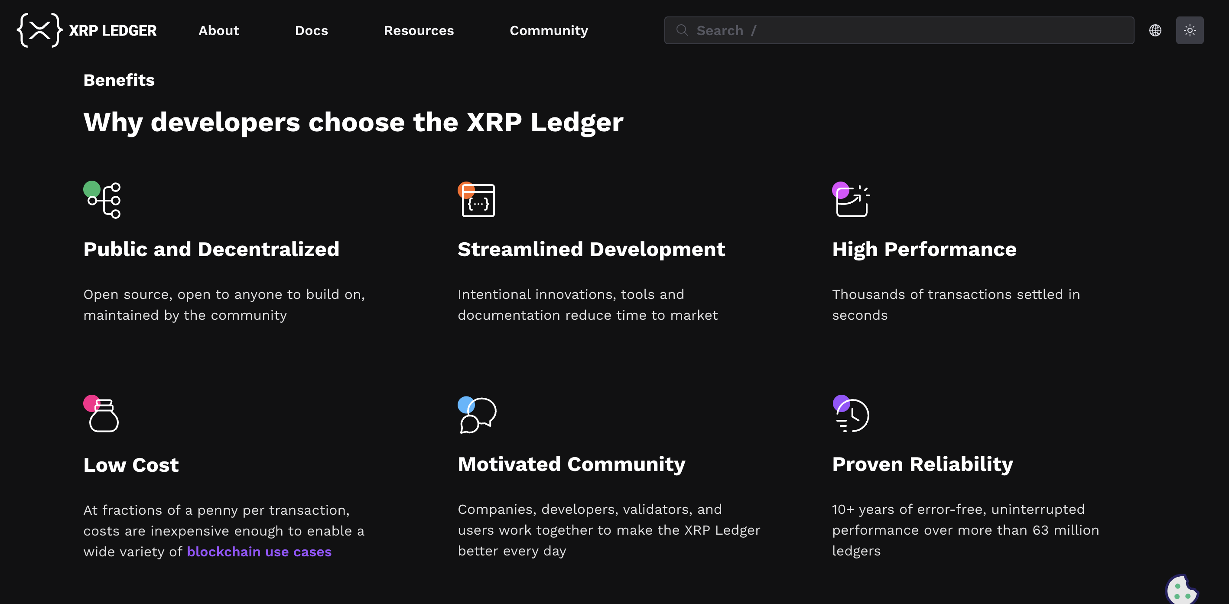The height and width of the screenshot is (604, 1229).
Task: Click the Public and Decentralized network icon
Action: click(103, 200)
